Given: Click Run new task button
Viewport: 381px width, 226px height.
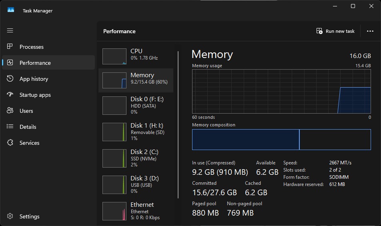Looking at the screenshot, I should pos(335,31).
